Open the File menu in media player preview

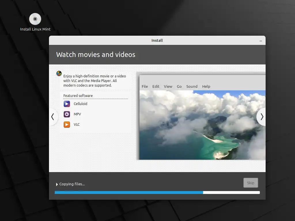(145, 86)
